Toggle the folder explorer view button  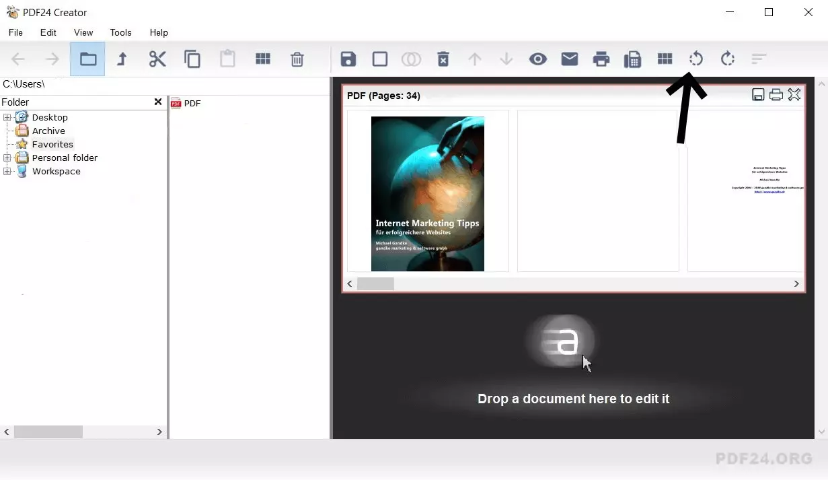(88, 59)
